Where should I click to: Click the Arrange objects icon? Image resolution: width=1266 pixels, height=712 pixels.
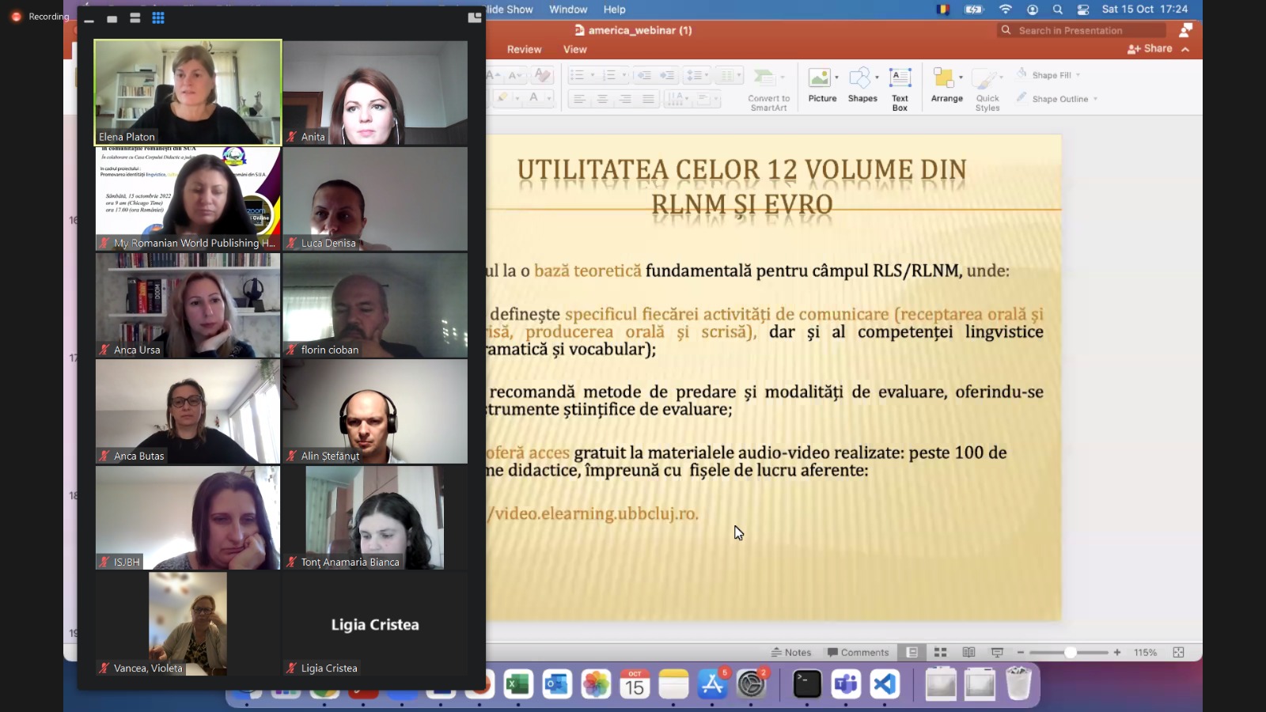click(944, 78)
